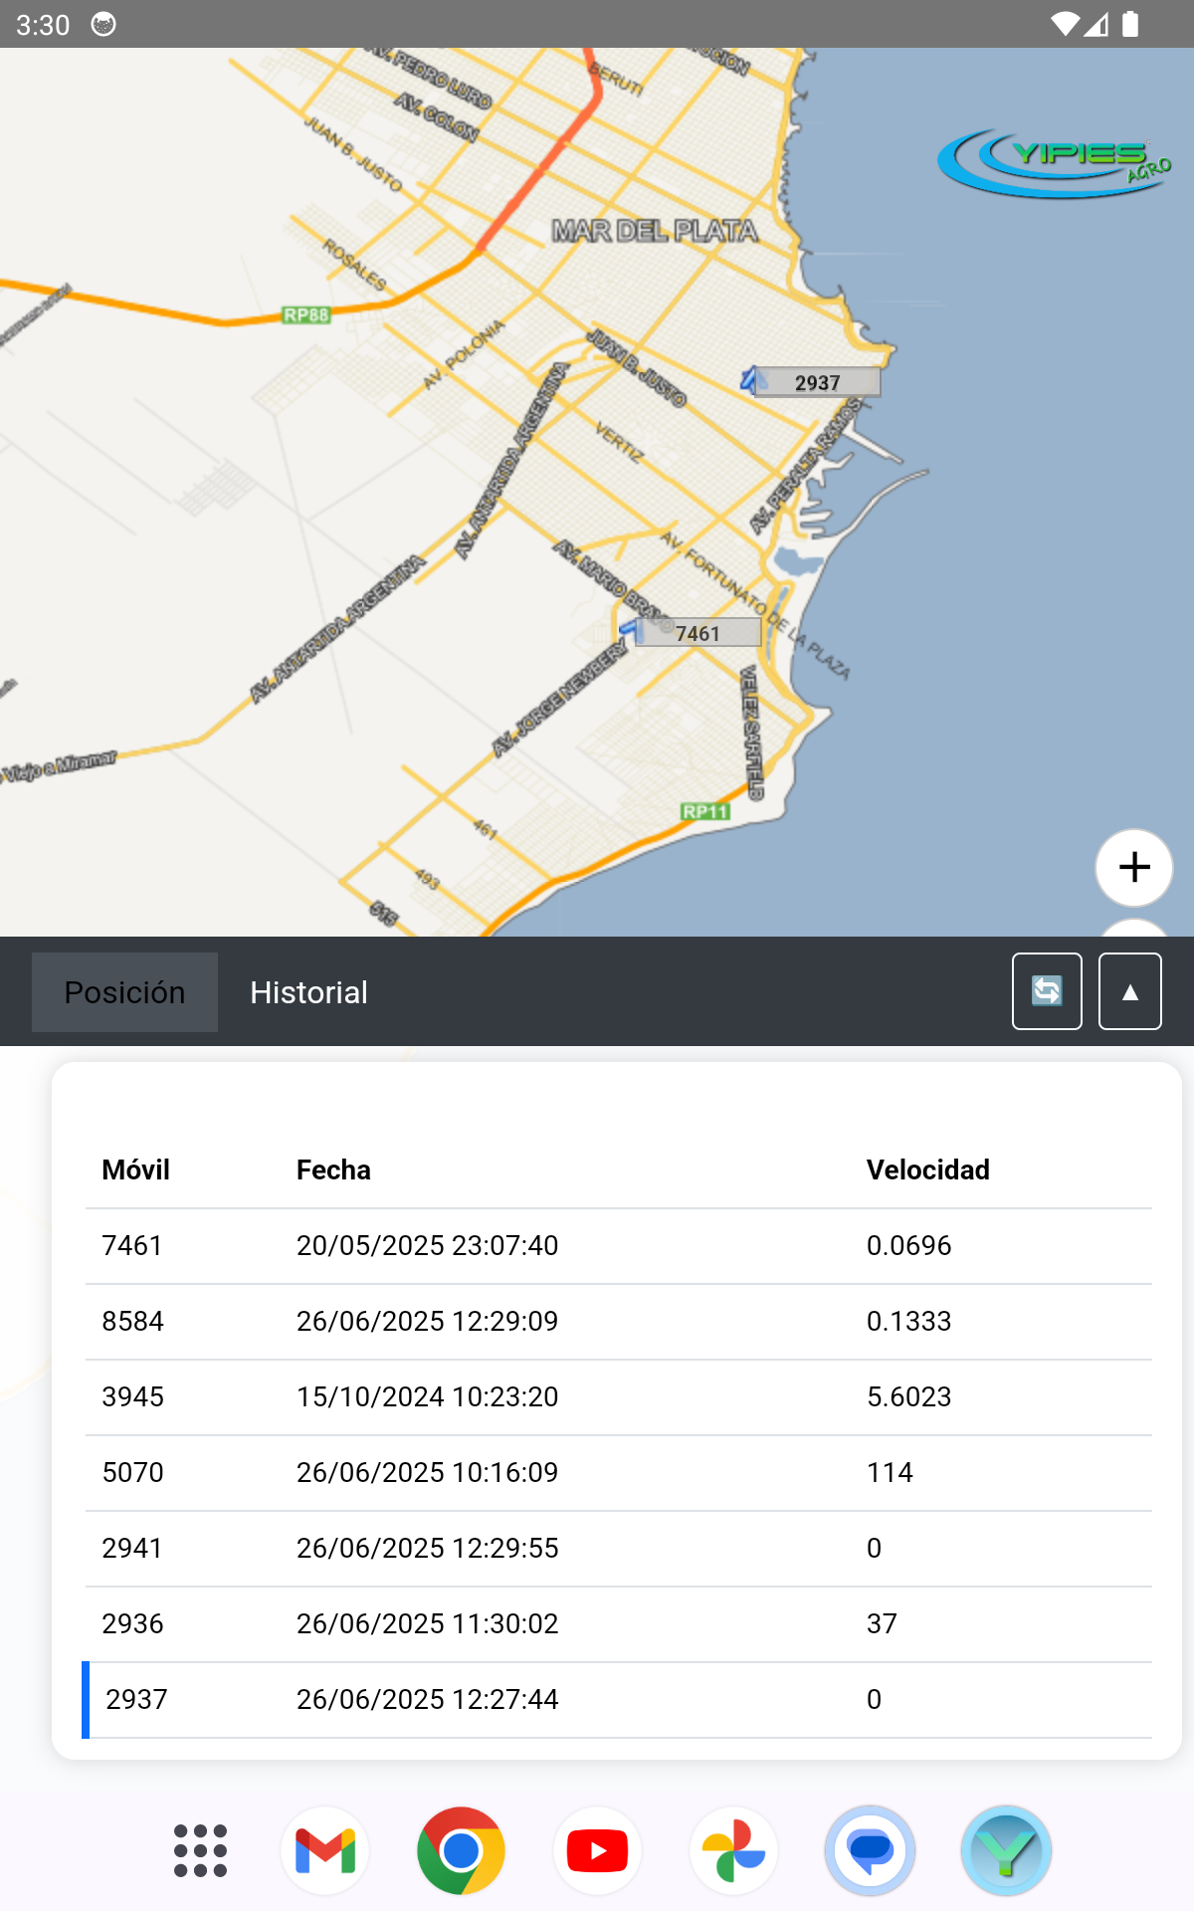Pick the móvil 5070 row with speed 114
Image resolution: width=1194 pixels, height=1911 pixels.
[x=617, y=1472]
